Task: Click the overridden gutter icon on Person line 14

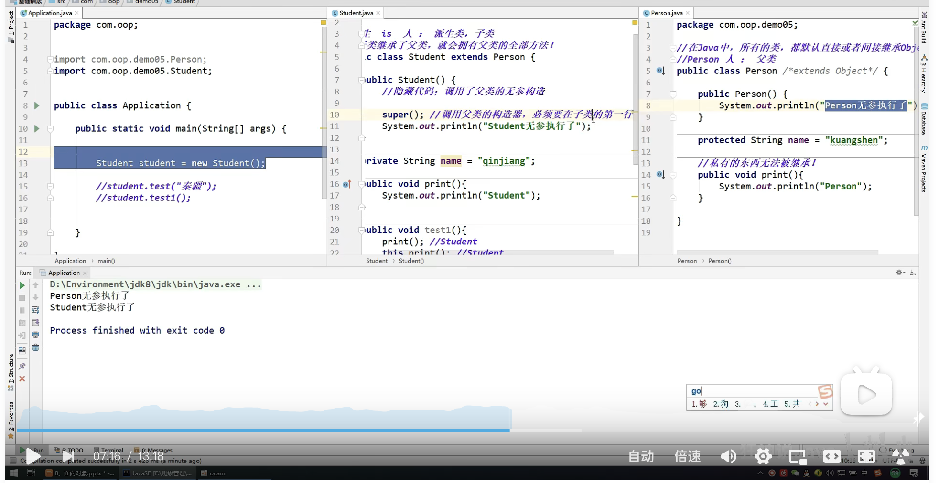Action: (661, 175)
